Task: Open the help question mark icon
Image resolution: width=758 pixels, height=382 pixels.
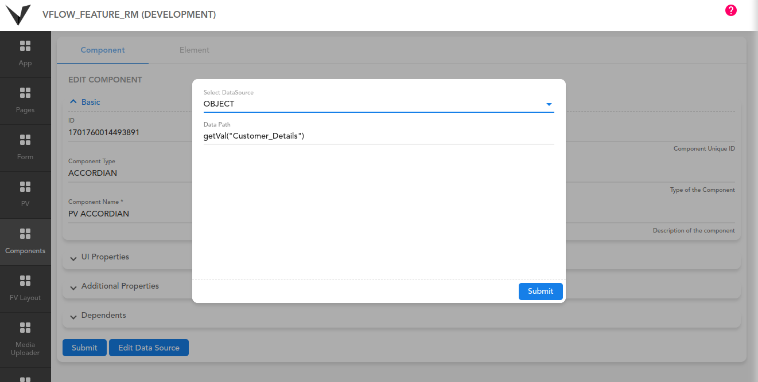Action: [730, 10]
